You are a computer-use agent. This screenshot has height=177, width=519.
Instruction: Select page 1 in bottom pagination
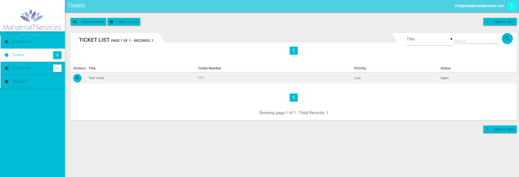(x=293, y=98)
